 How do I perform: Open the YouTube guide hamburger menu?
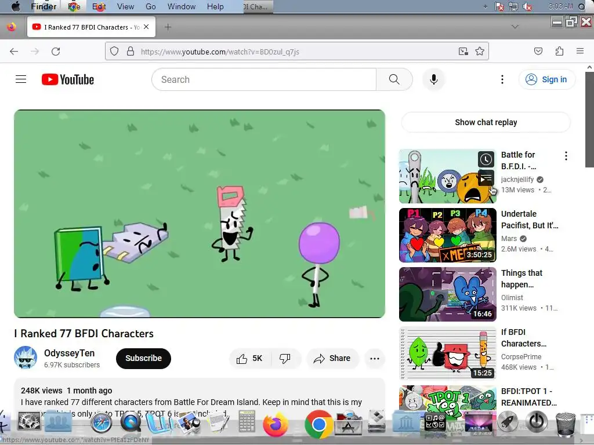coord(21,79)
